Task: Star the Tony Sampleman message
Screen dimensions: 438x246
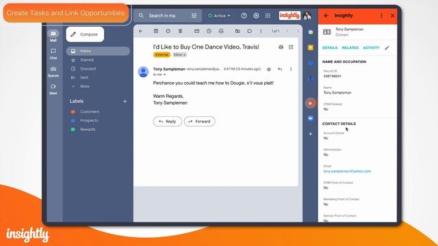Action: [269, 69]
